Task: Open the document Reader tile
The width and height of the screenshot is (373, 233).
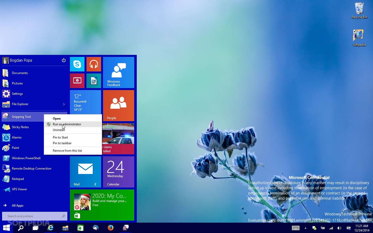Action: click(94, 81)
